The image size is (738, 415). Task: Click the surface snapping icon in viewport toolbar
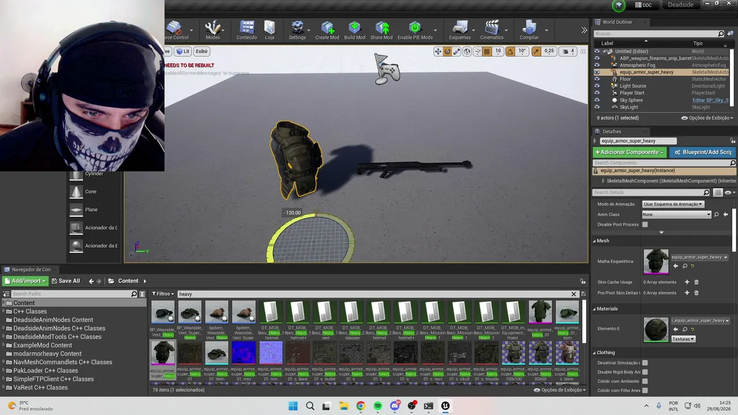[477, 51]
